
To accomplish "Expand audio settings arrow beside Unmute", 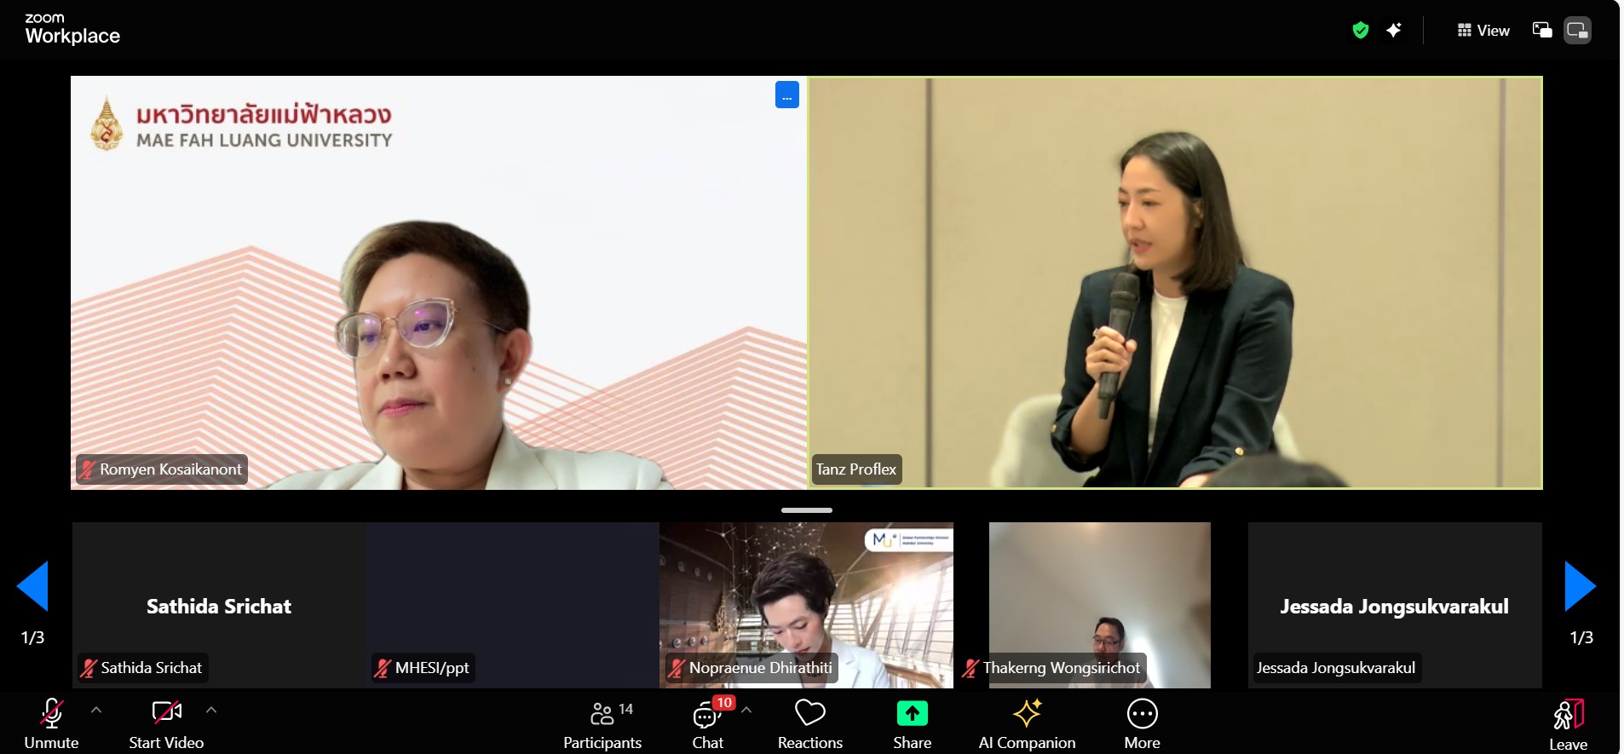I will point(96,710).
